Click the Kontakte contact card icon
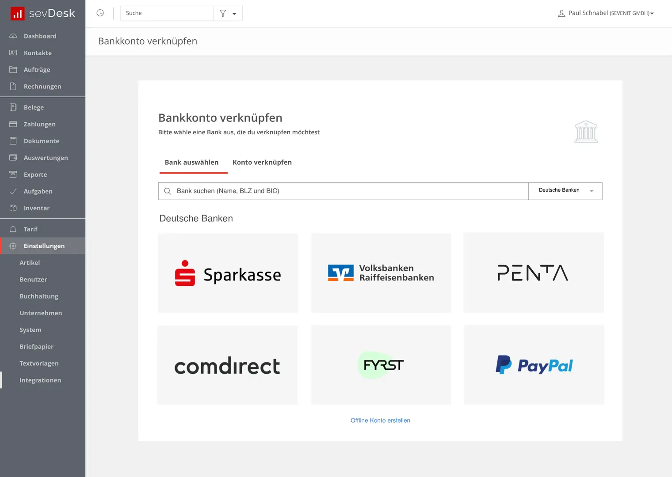Viewport: 672px width, 477px height. pos(13,53)
